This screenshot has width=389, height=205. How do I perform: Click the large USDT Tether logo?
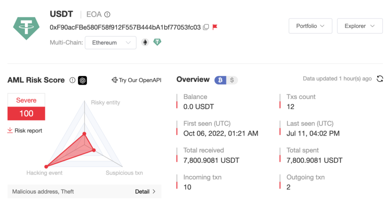point(26,28)
